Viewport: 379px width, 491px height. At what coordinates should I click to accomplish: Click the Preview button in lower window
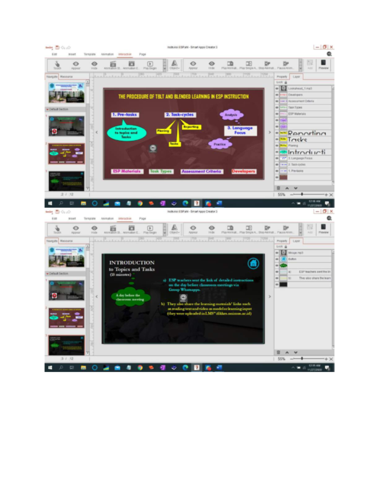324,229
